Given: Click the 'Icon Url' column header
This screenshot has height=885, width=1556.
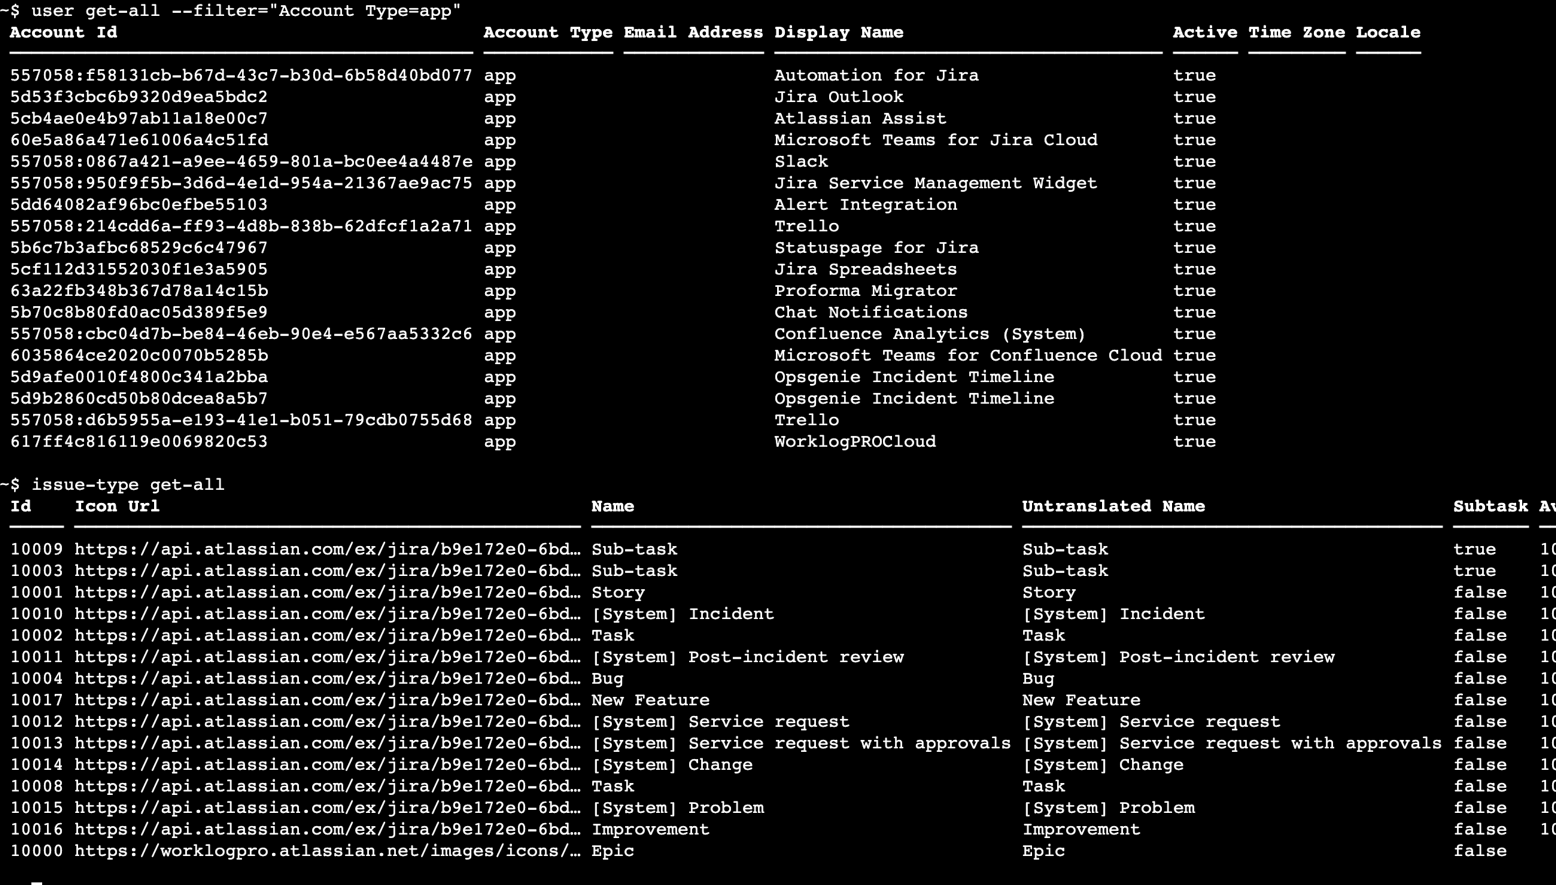Looking at the screenshot, I should [117, 506].
